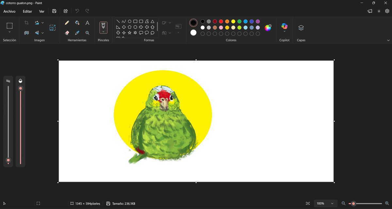Image resolution: width=392 pixels, height=209 pixels.
Task: Open the Capas layers panel
Action: coord(301,28)
